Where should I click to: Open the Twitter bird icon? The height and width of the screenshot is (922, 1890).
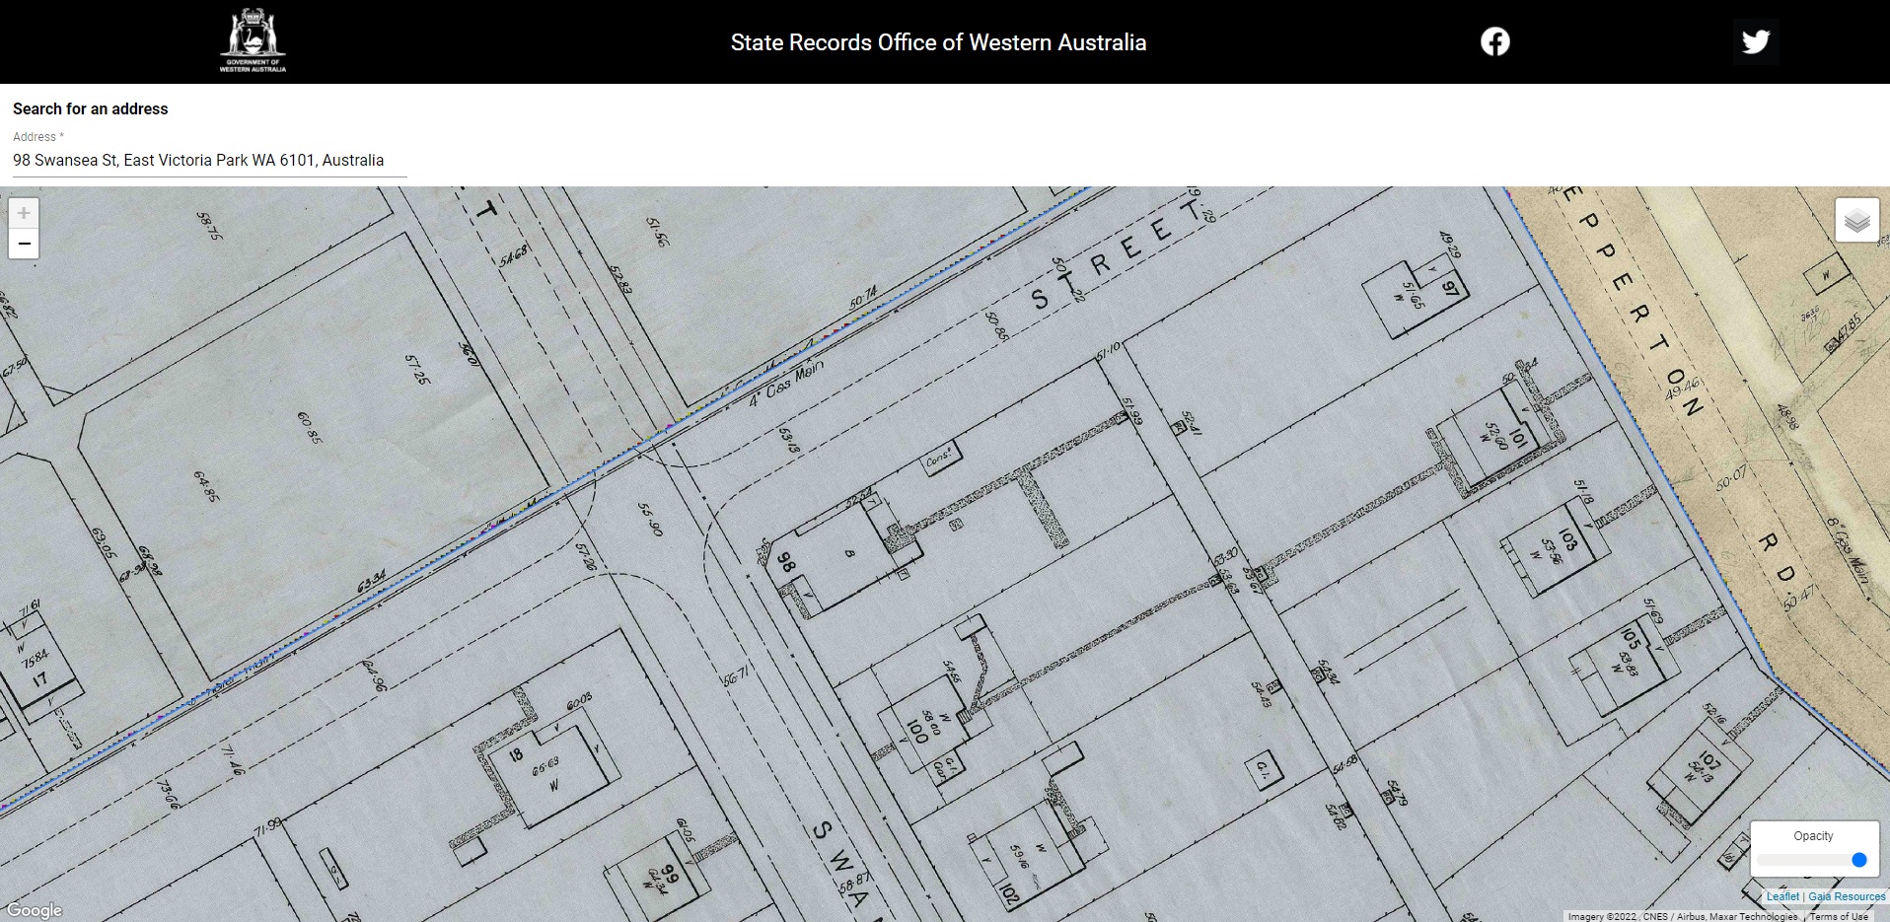point(1755,41)
